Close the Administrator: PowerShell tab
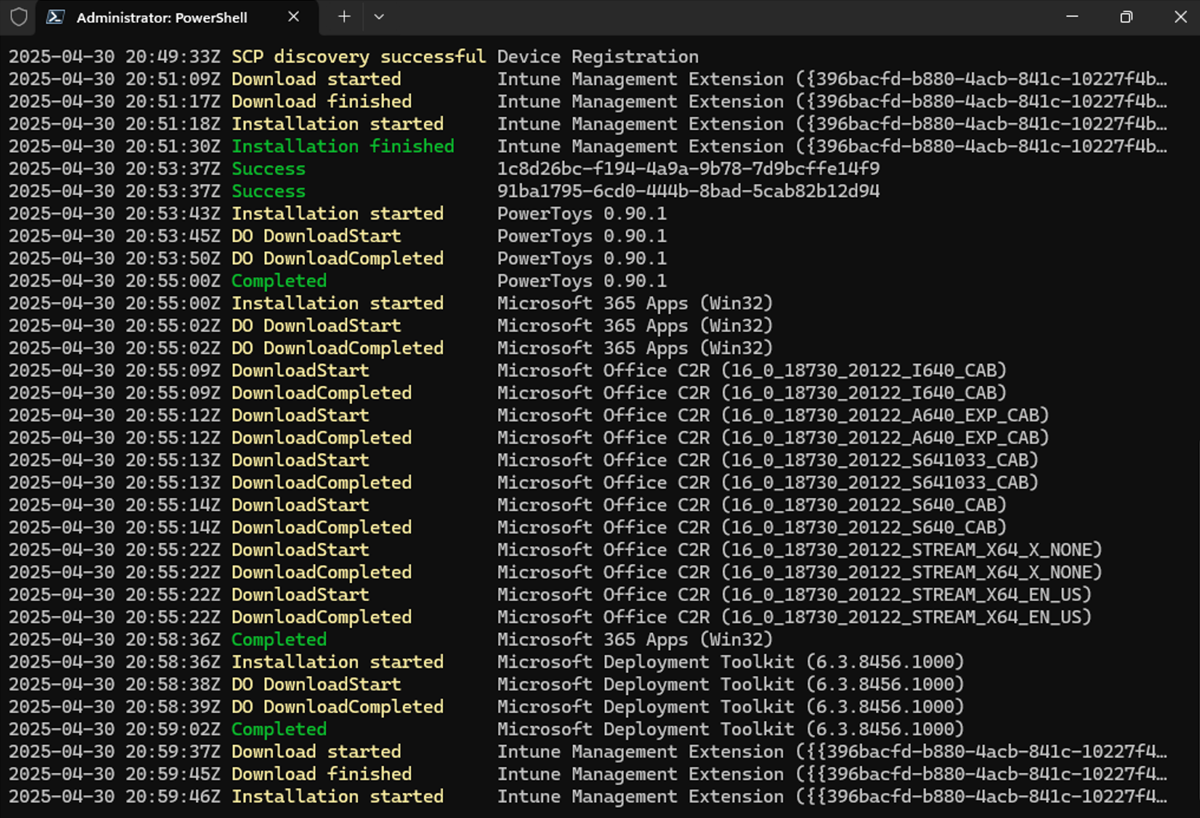 294,17
